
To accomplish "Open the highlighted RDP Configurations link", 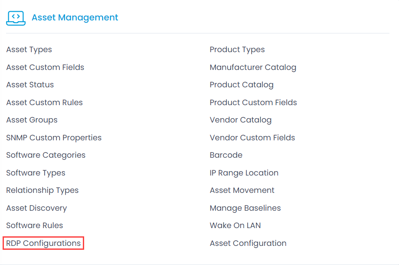I will click(43, 243).
